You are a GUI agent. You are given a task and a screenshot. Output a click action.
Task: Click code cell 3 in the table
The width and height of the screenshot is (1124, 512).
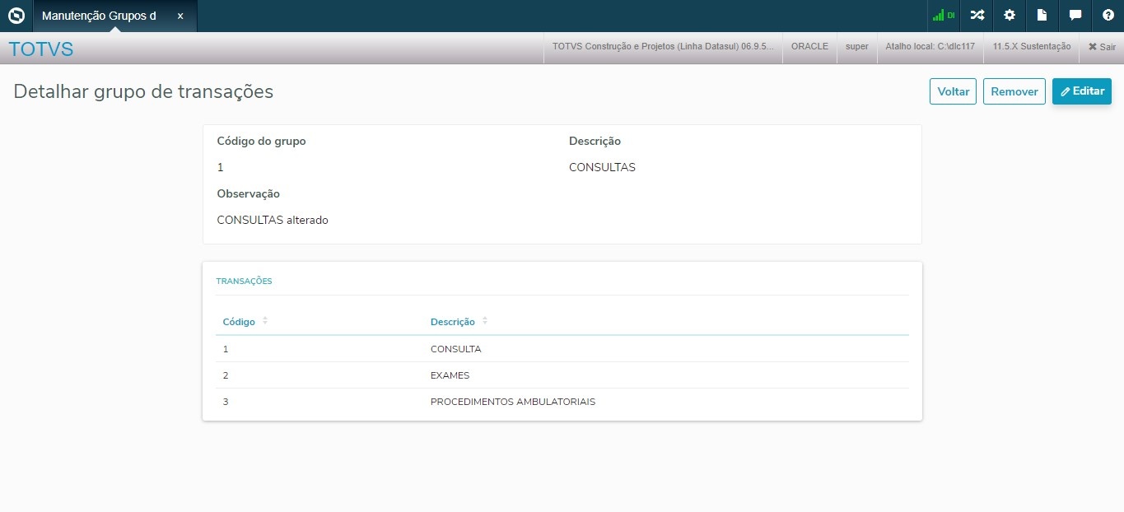coord(226,402)
